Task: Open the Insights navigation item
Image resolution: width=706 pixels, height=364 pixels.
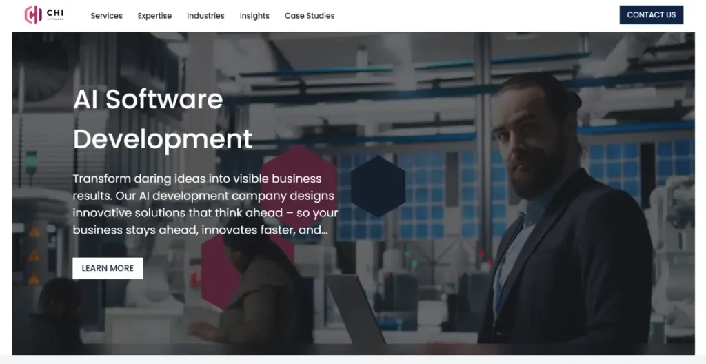Action: [x=254, y=16]
